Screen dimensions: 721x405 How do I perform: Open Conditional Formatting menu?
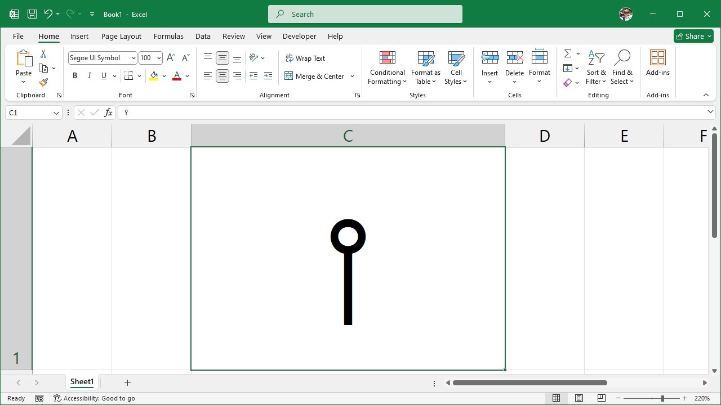[x=387, y=68]
